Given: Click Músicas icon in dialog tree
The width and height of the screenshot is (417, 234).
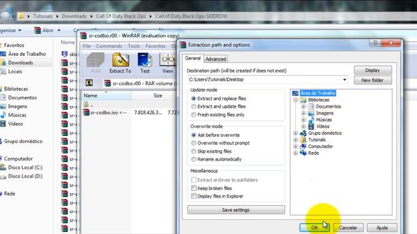Looking at the screenshot, I should pos(311,120).
